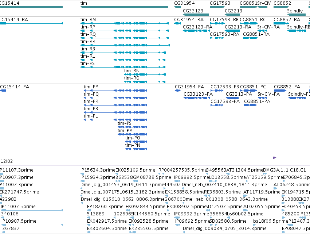
Task: Select transcript tim-RB
Action: click(x=123, y=53)
